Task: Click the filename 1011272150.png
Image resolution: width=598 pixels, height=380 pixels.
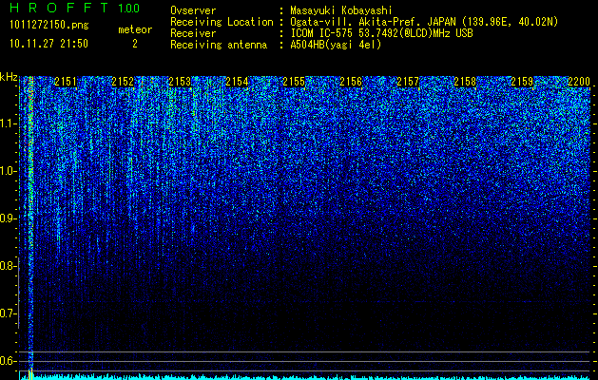Action: [x=49, y=25]
